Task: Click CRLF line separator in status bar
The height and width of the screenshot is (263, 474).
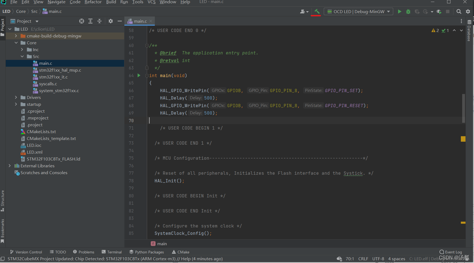Action: tap(363, 259)
